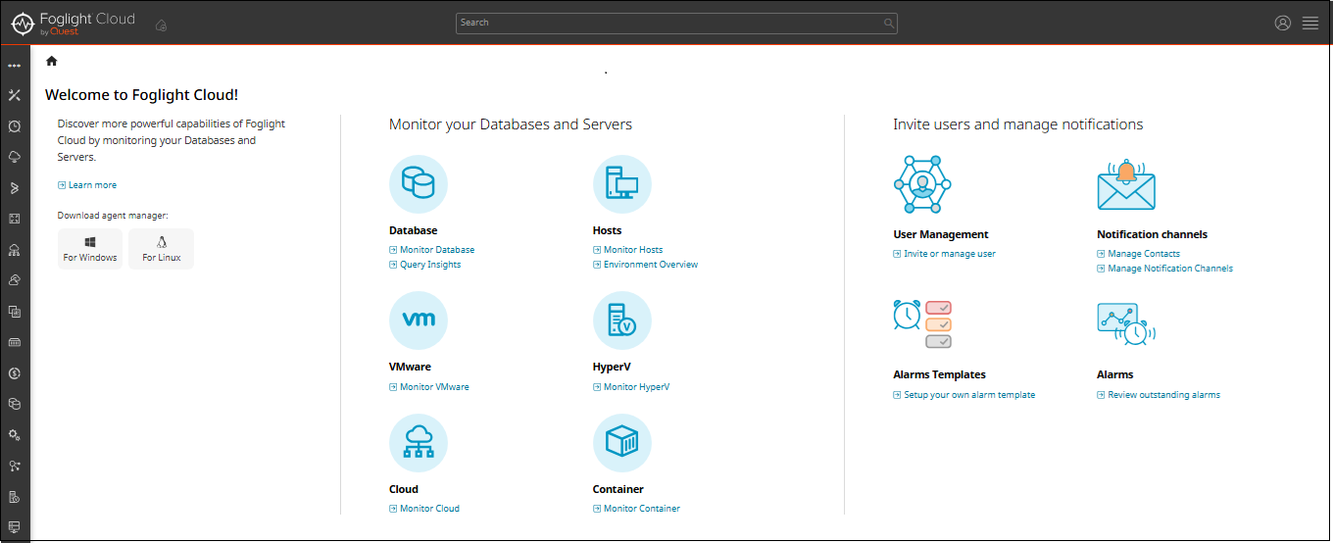Click the stacked windows icon in sidebar
1333x543 pixels.
(x=14, y=312)
